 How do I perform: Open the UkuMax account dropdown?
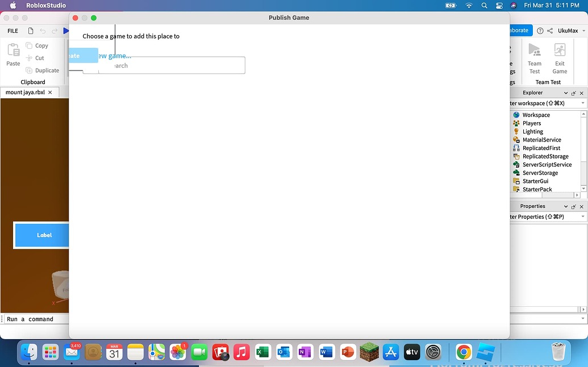(x=572, y=31)
